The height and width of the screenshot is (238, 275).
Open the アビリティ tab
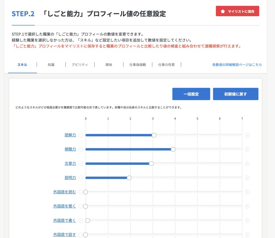pyautogui.click(x=80, y=65)
